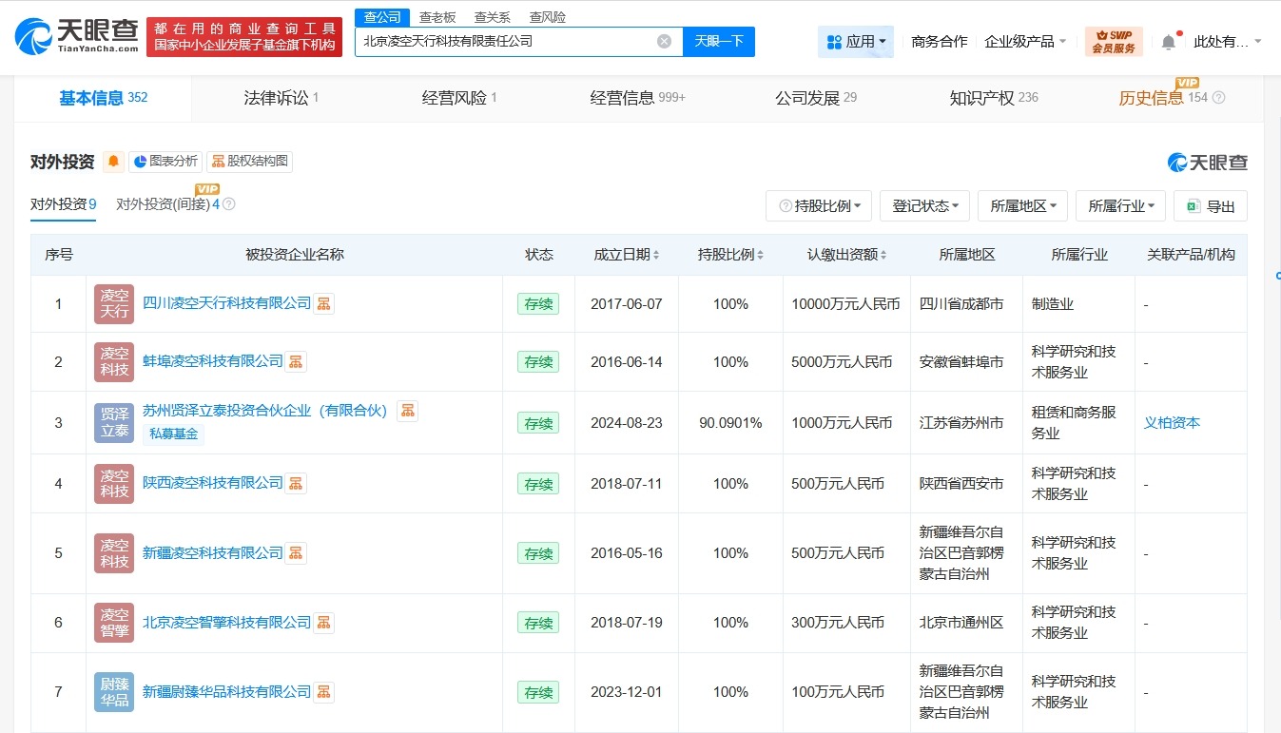
Task: Sort the table by 成立日期
Action: (x=627, y=254)
